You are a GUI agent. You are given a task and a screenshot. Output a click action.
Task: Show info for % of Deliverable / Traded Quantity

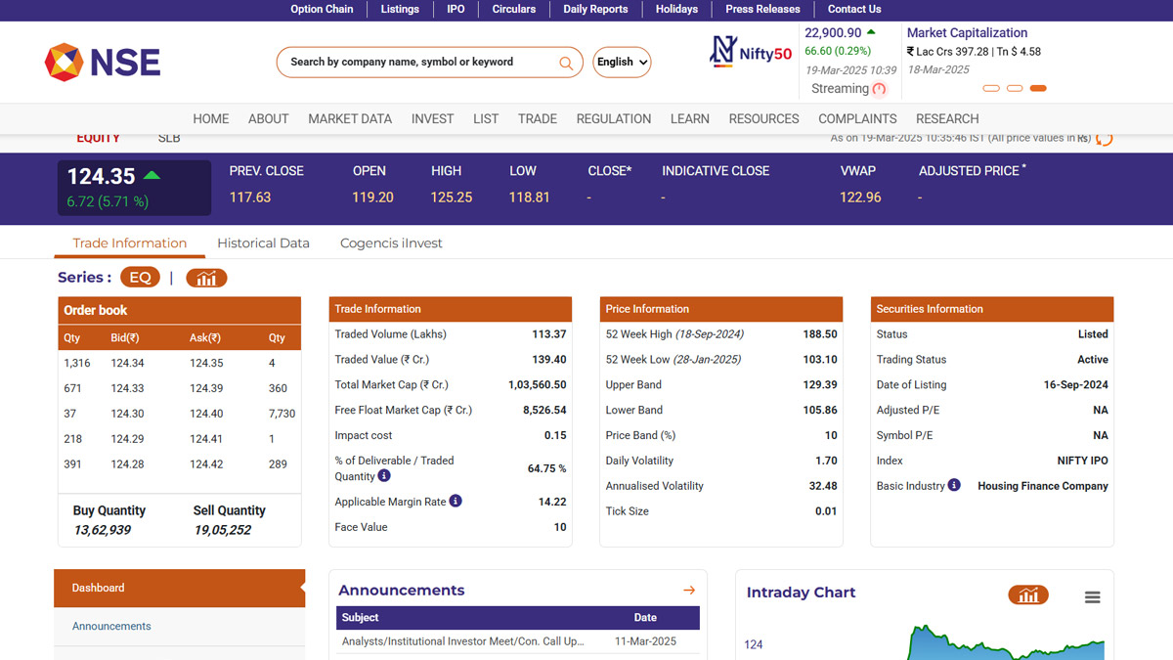[384, 476]
